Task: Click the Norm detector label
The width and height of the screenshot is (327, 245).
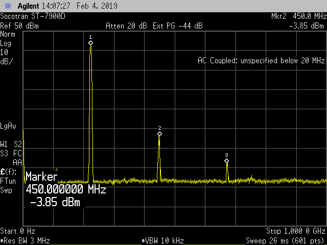Action: (x=8, y=34)
